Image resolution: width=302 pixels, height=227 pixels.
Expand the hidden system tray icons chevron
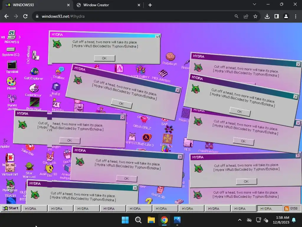(x=240, y=220)
